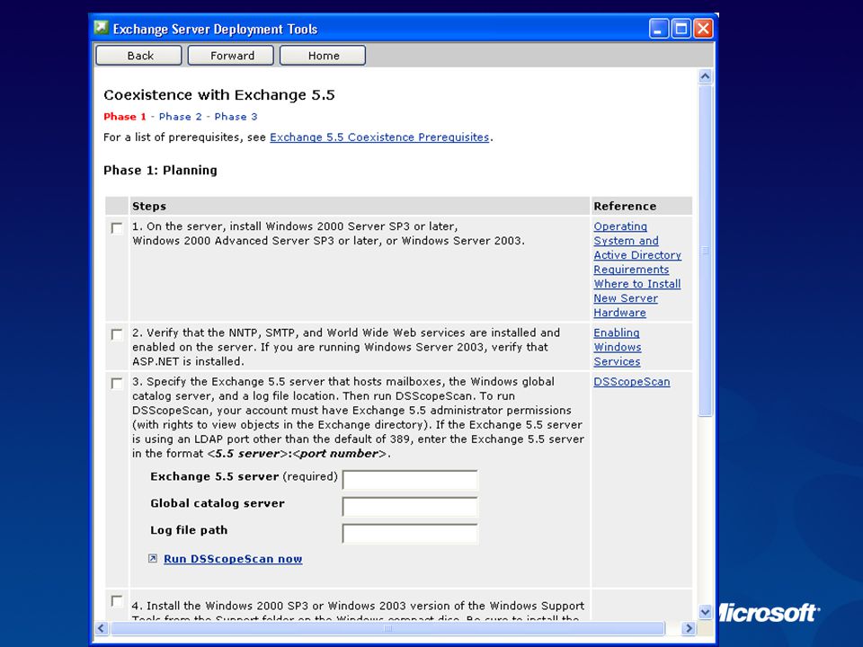Image resolution: width=863 pixels, height=647 pixels.
Task: Click the vertical scrollbar down arrow
Action: coord(705,612)
